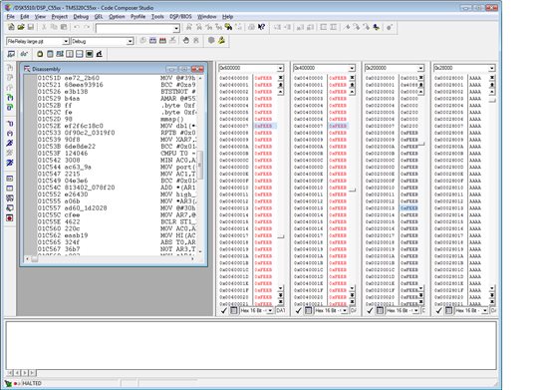Select disassembly line 01C55E 4622
The width and height of the screenshot is (548, 390).
(x=118, y=221)
